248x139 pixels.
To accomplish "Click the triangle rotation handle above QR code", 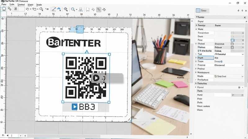I will 87,52.
